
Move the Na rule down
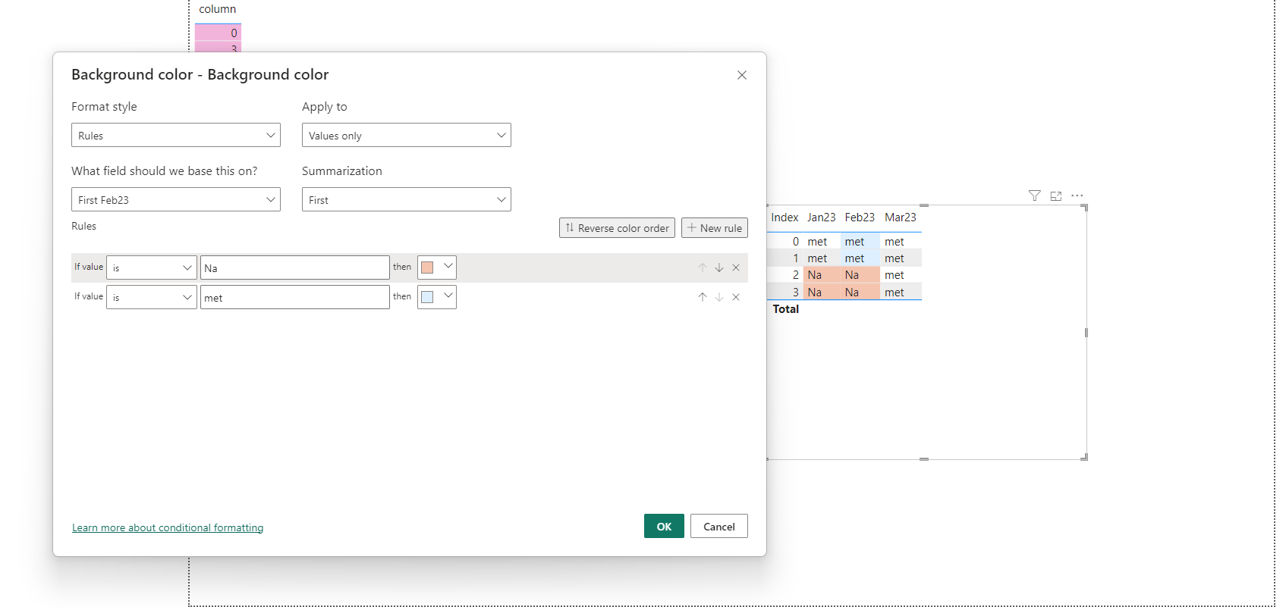click(x=719, y=268)
